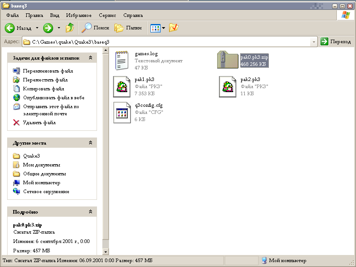Click the Мой компьютер status bar zone
Image resolution: width=356 pixels, height=267 pixels.
[x=306, y=260]
